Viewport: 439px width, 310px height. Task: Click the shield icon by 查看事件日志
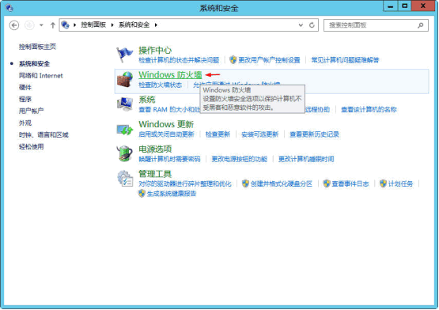point(327,183)
